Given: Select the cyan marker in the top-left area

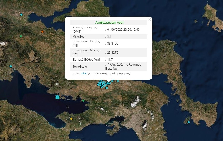Looking at the screenshot, I should 21,15.
